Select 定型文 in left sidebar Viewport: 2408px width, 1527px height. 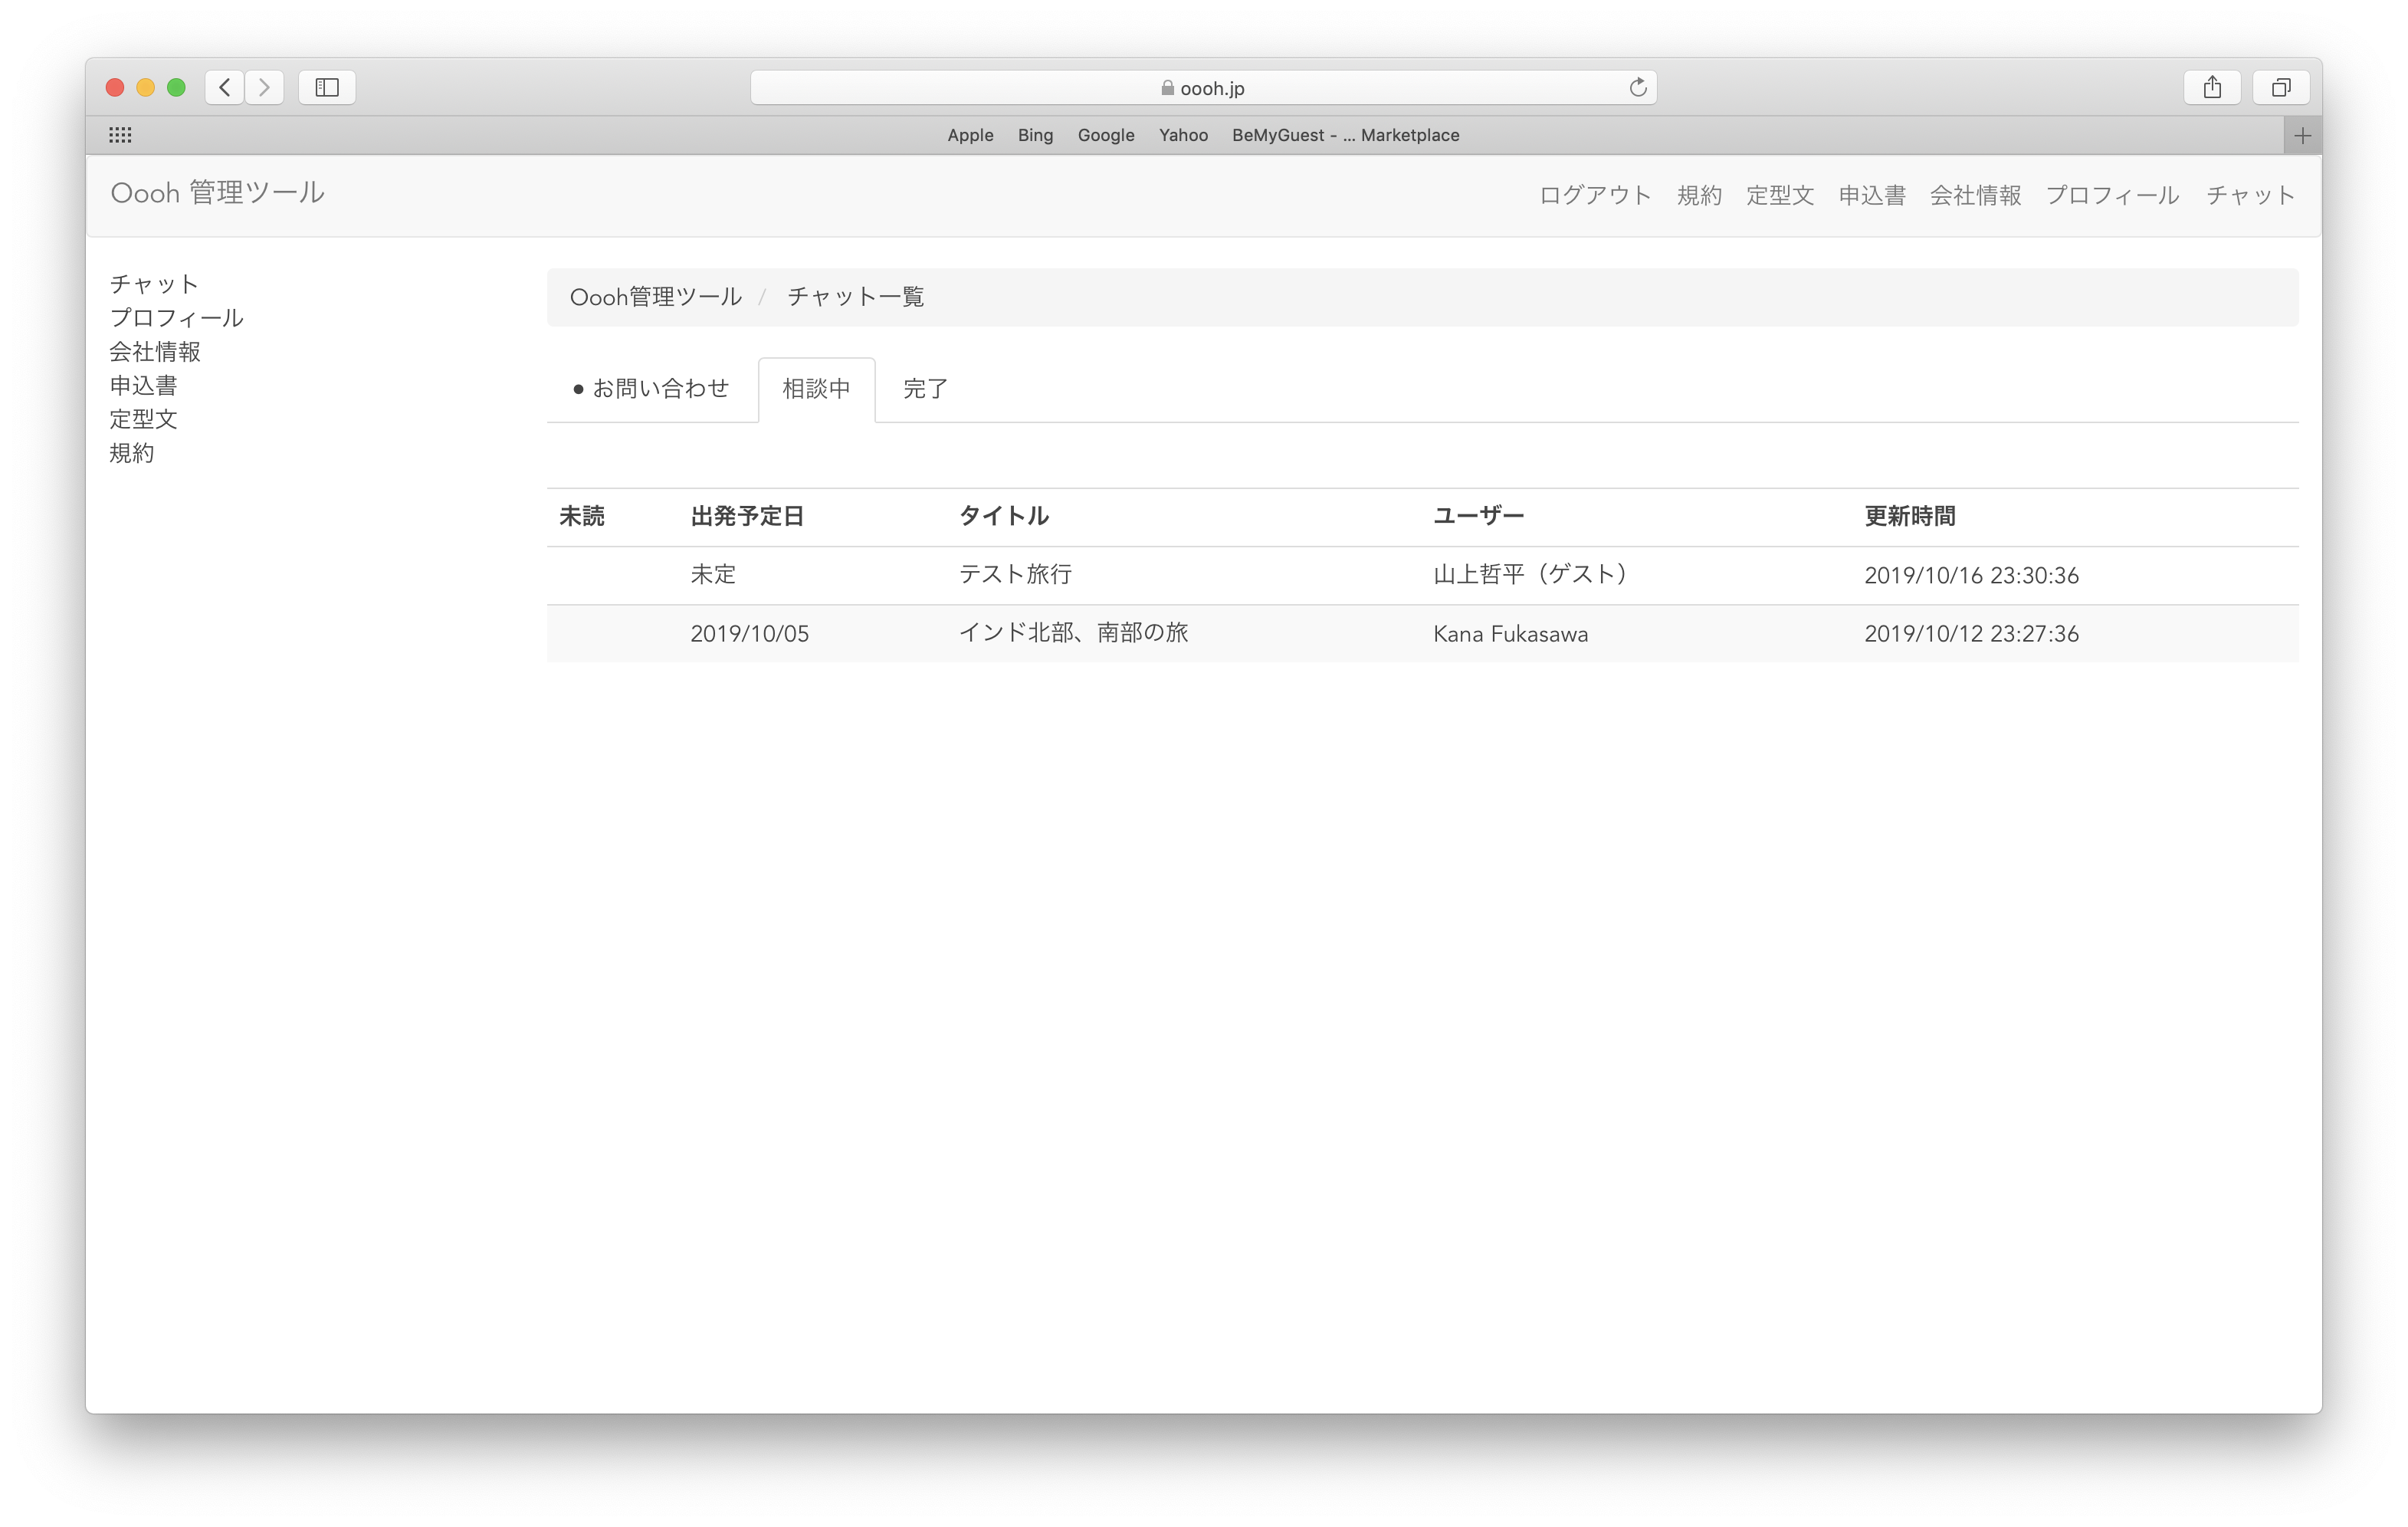143,419
